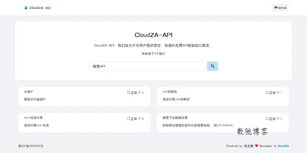Select 正常 status on md5加解密 card
The image size is (307, 153).
tap(272, 93)
